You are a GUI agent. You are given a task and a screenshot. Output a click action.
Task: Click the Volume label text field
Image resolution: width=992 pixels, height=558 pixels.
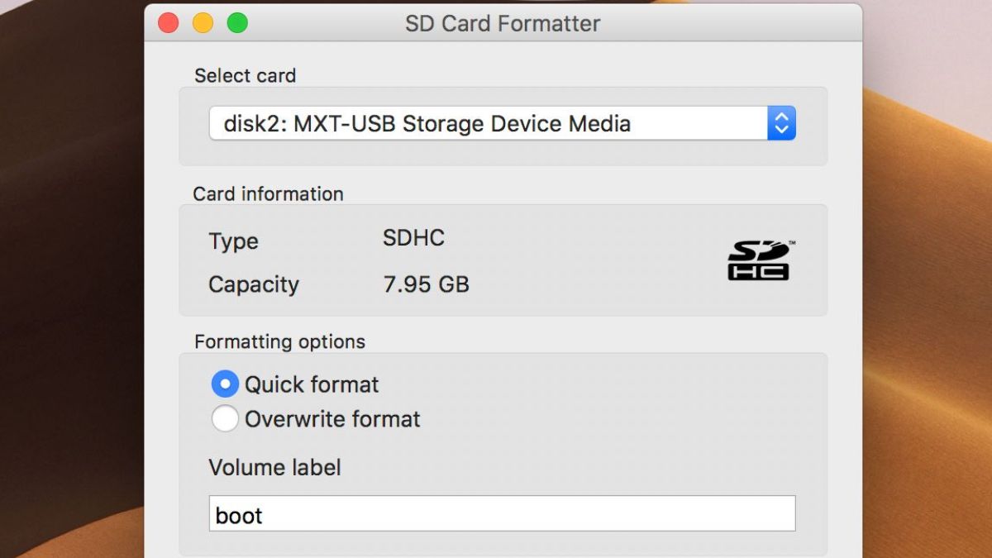pos(502,513)
